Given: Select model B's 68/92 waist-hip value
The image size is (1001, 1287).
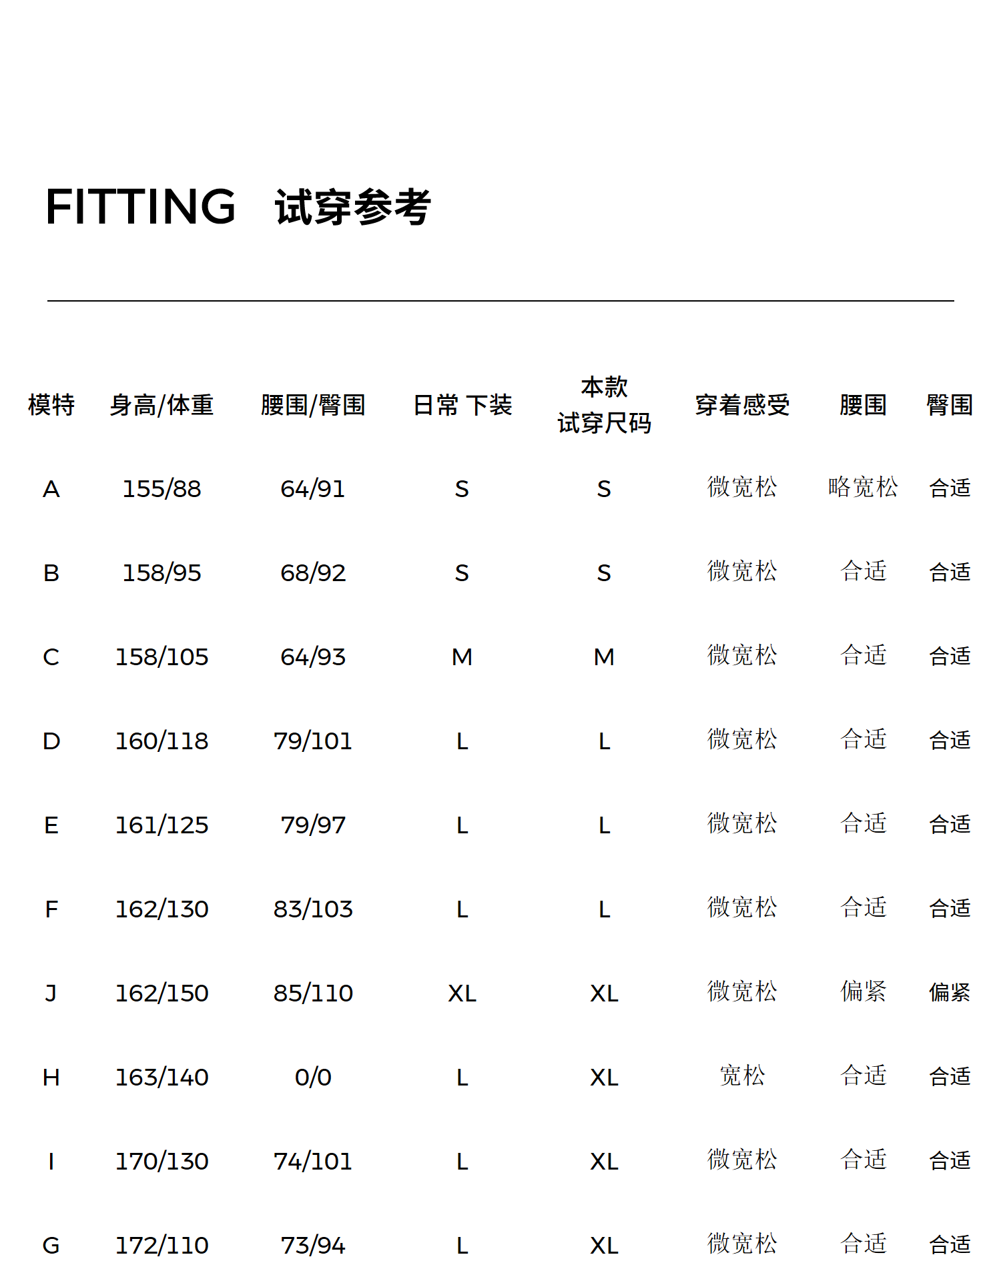Looking at the screenshot, I should coord(313,573).
